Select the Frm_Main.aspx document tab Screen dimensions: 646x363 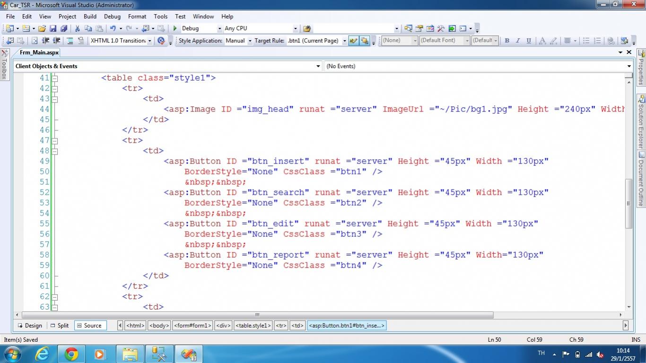(39, 52)
